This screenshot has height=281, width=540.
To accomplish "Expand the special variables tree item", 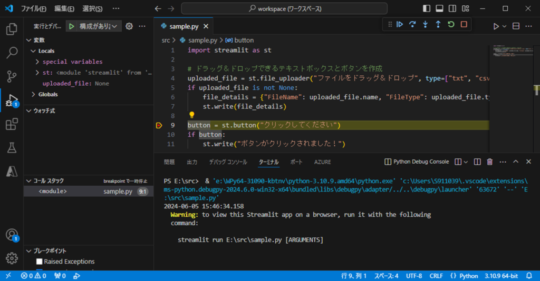I will coord(72,62).
